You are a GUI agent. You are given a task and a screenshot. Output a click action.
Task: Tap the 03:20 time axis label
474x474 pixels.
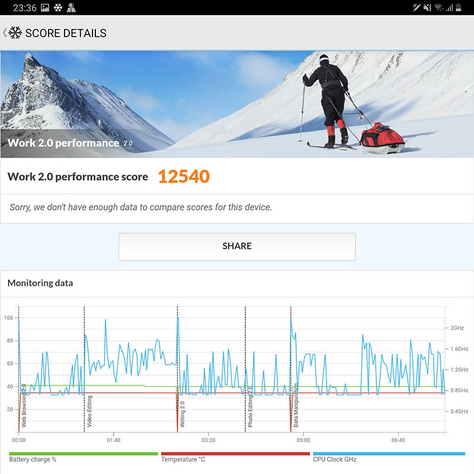click(209, 440)
